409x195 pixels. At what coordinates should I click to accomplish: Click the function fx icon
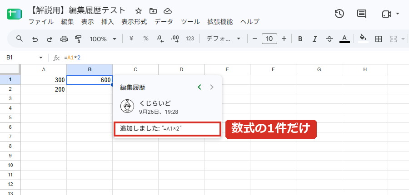[x=56, y=58]
